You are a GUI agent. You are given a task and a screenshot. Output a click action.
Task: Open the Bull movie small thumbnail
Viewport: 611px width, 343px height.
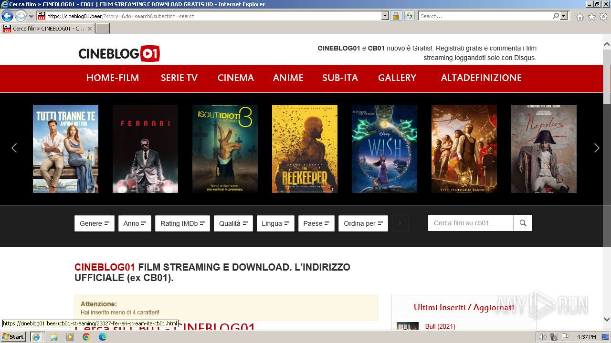(x=408, y=326)
